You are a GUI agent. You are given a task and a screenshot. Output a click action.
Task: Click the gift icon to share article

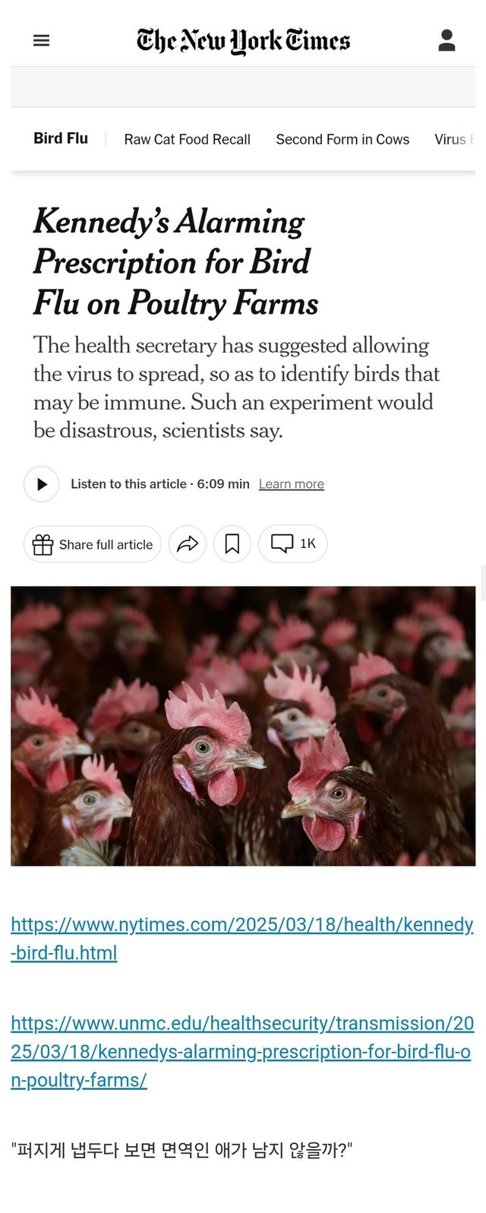43,545
